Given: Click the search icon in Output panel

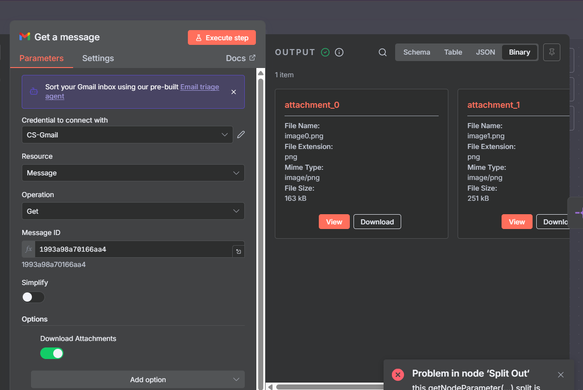Looking at the screenshot, I should (x=383, y=52).
